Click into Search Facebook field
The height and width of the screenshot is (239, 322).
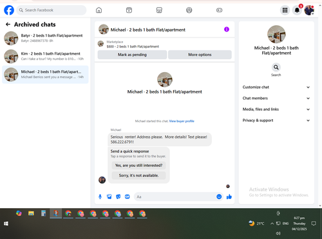tap(52, 10)
